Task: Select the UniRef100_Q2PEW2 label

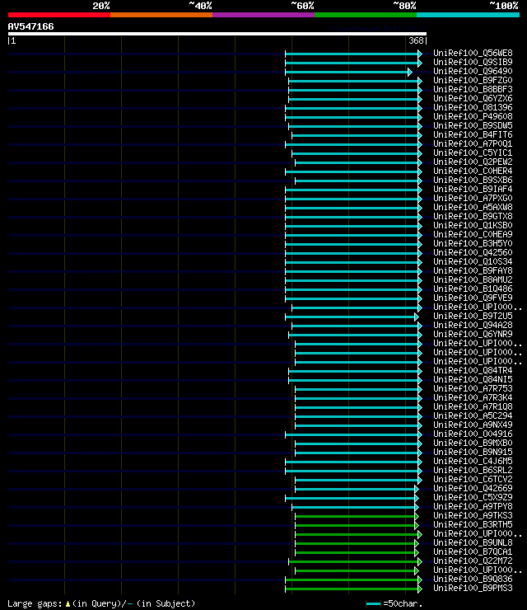Action: pyautogui.click(x=473, y=162)
